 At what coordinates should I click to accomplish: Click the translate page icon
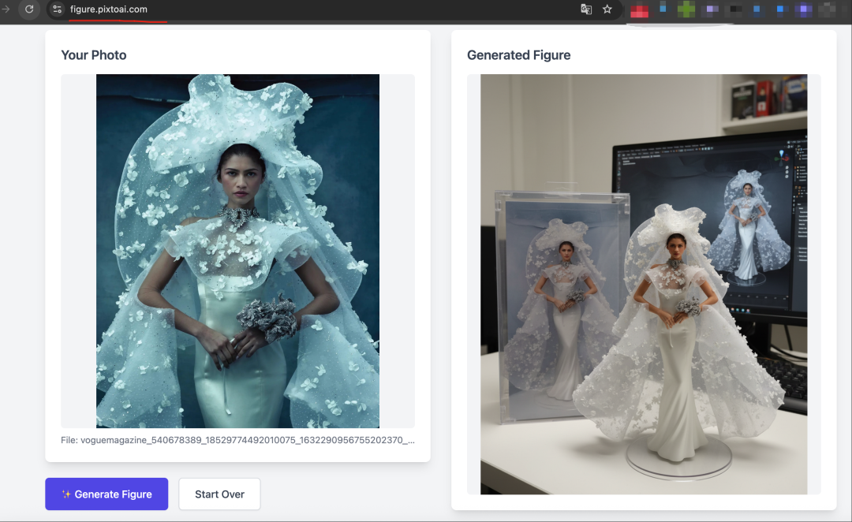[586, 9]
